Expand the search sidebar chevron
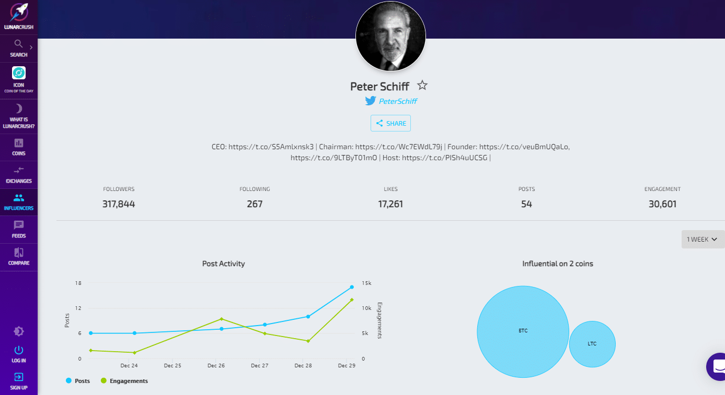The image size is (725, 395). (31, 47)
